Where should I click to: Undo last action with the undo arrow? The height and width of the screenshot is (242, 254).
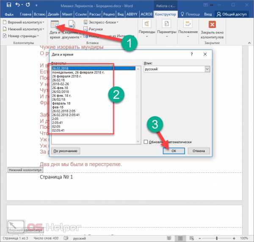pyautogui.click(x=17, y=5)
